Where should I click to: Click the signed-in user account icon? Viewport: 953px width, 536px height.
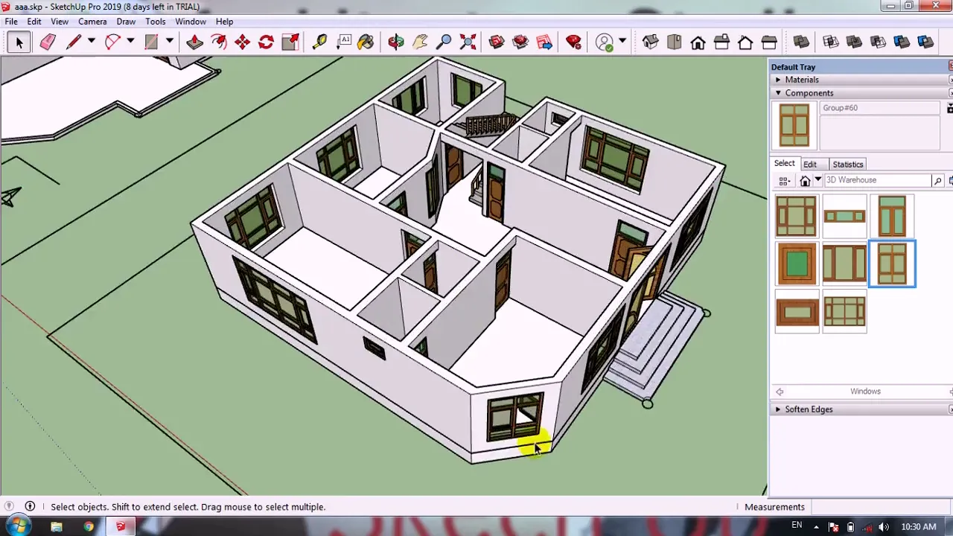tap(604, 42)
